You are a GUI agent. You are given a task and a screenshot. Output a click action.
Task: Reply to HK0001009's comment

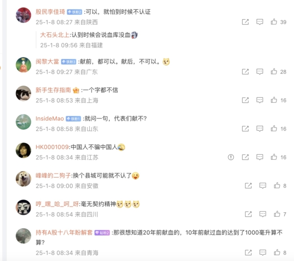tap(260, 157)
